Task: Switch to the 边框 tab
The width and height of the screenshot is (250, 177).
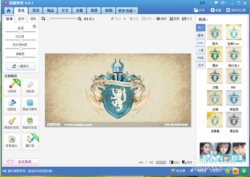Action: (79, 11)
